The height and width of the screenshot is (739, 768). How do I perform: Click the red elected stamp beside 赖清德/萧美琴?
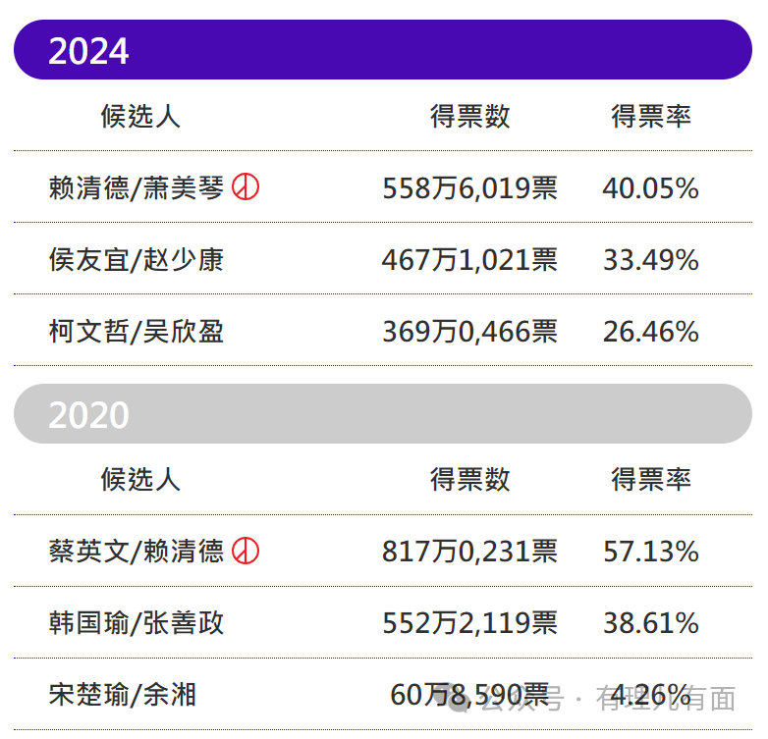coord(246,186)
